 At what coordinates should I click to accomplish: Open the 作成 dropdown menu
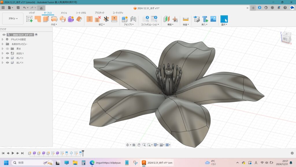(x=53, y=25)
